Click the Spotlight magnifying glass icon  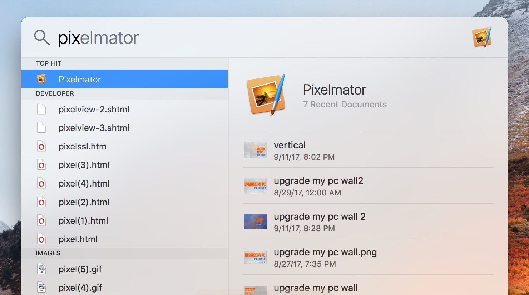(x=41, y=37)
